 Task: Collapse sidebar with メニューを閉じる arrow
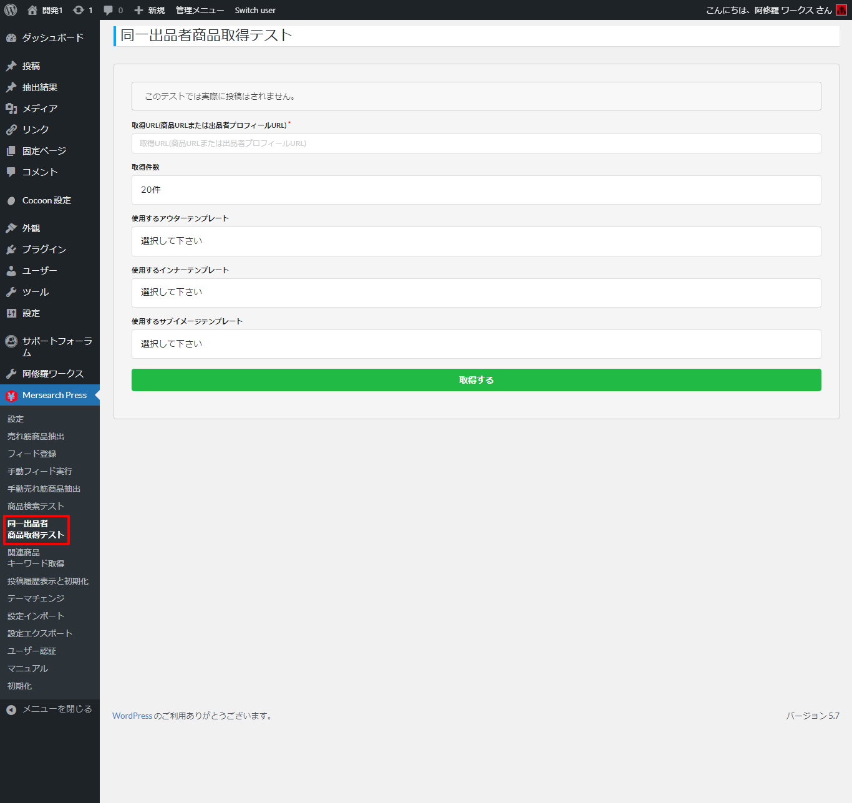[11, 709]
